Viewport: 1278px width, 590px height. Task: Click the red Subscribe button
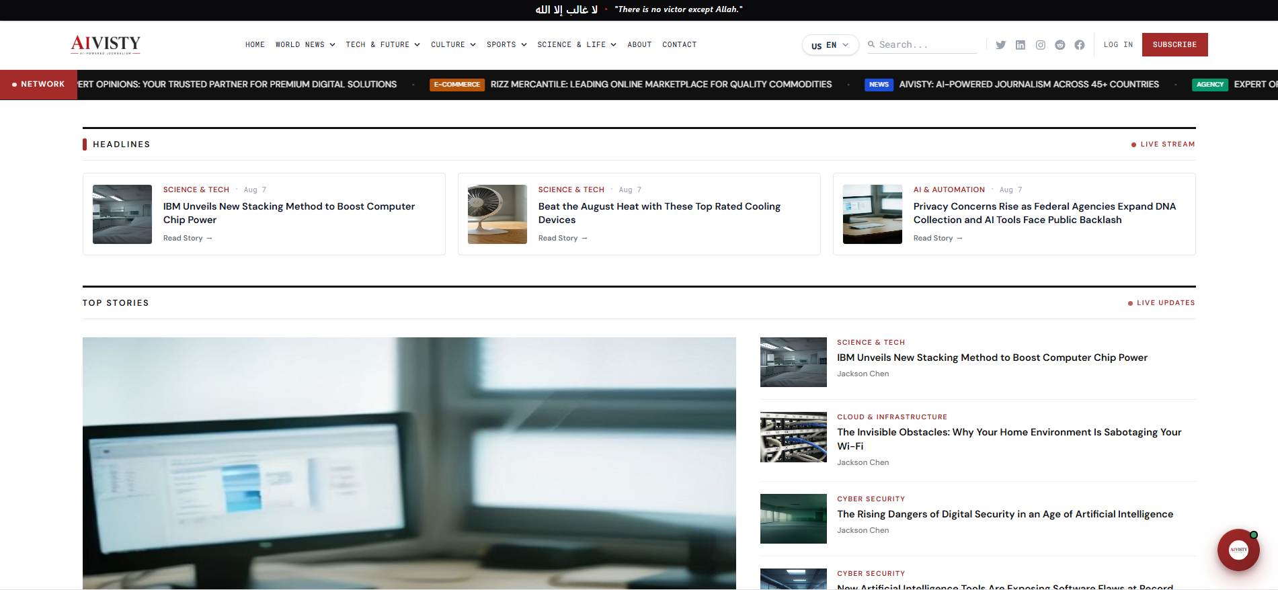tap(1174, 45)
